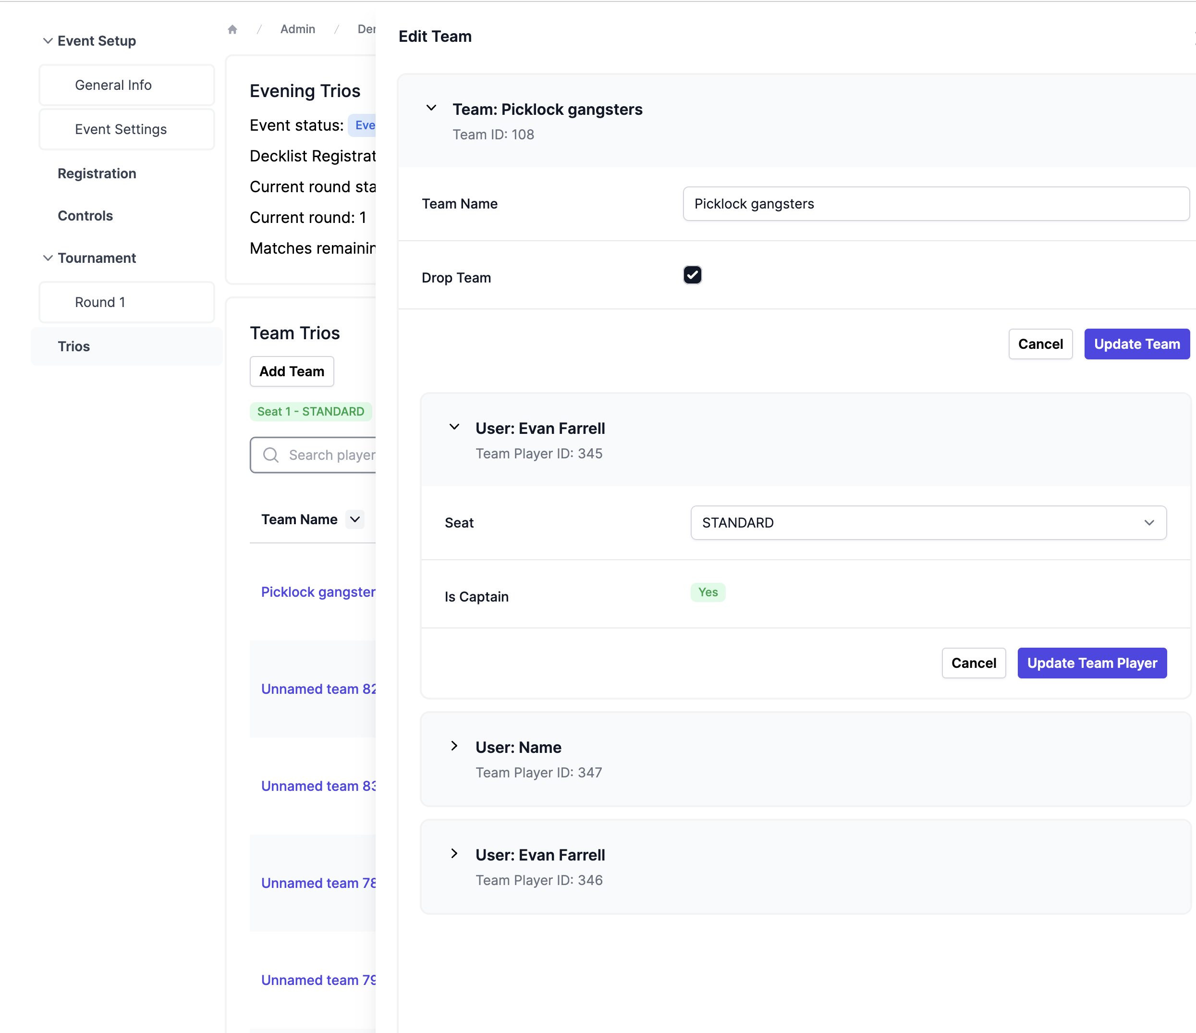Click the home breadcrumb icon
Viewport: 1196px width, 1033px height.
tap(232, 29)
